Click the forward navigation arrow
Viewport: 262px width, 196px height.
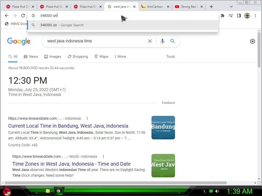click(15, 16)
